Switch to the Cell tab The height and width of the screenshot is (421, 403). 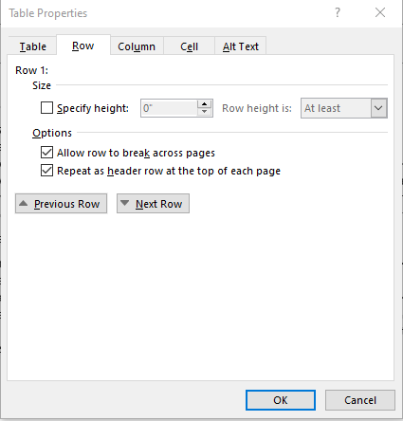point(189,46)
